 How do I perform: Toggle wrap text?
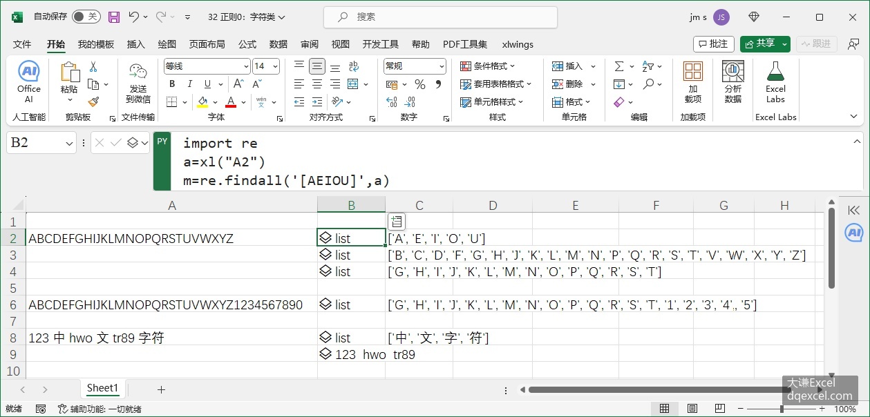tap(354, 66)
